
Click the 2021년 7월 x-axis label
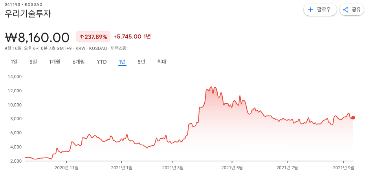(287, 167)
